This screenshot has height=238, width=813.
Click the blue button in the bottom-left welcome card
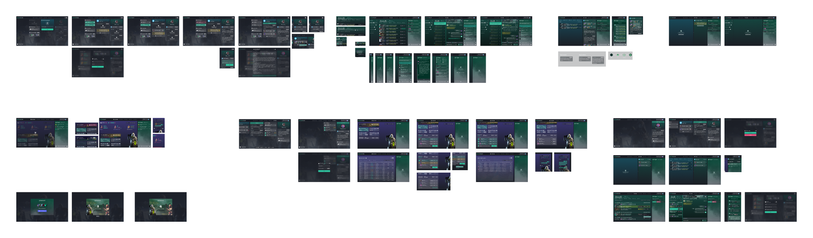42,211
